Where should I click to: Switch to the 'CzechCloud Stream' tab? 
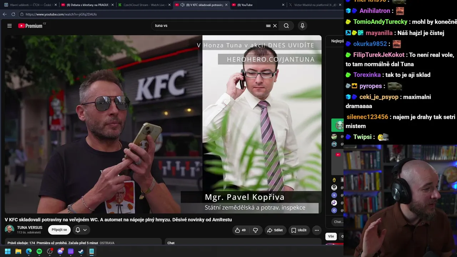pos(144,5)
